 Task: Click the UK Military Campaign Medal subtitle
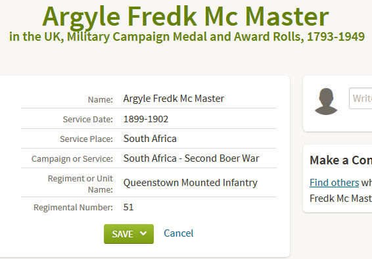(187, 37)
